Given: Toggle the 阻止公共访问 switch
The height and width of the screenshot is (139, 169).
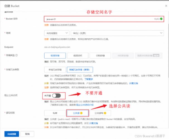Looking at the screenshot, I should tap(57, 96).
